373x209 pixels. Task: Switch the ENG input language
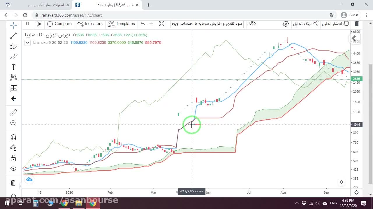coord(333,203)
